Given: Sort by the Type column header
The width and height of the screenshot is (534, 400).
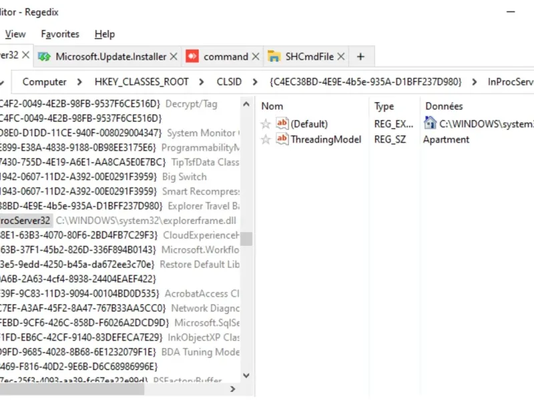Looking at the screenshot, I should [384, 107].
